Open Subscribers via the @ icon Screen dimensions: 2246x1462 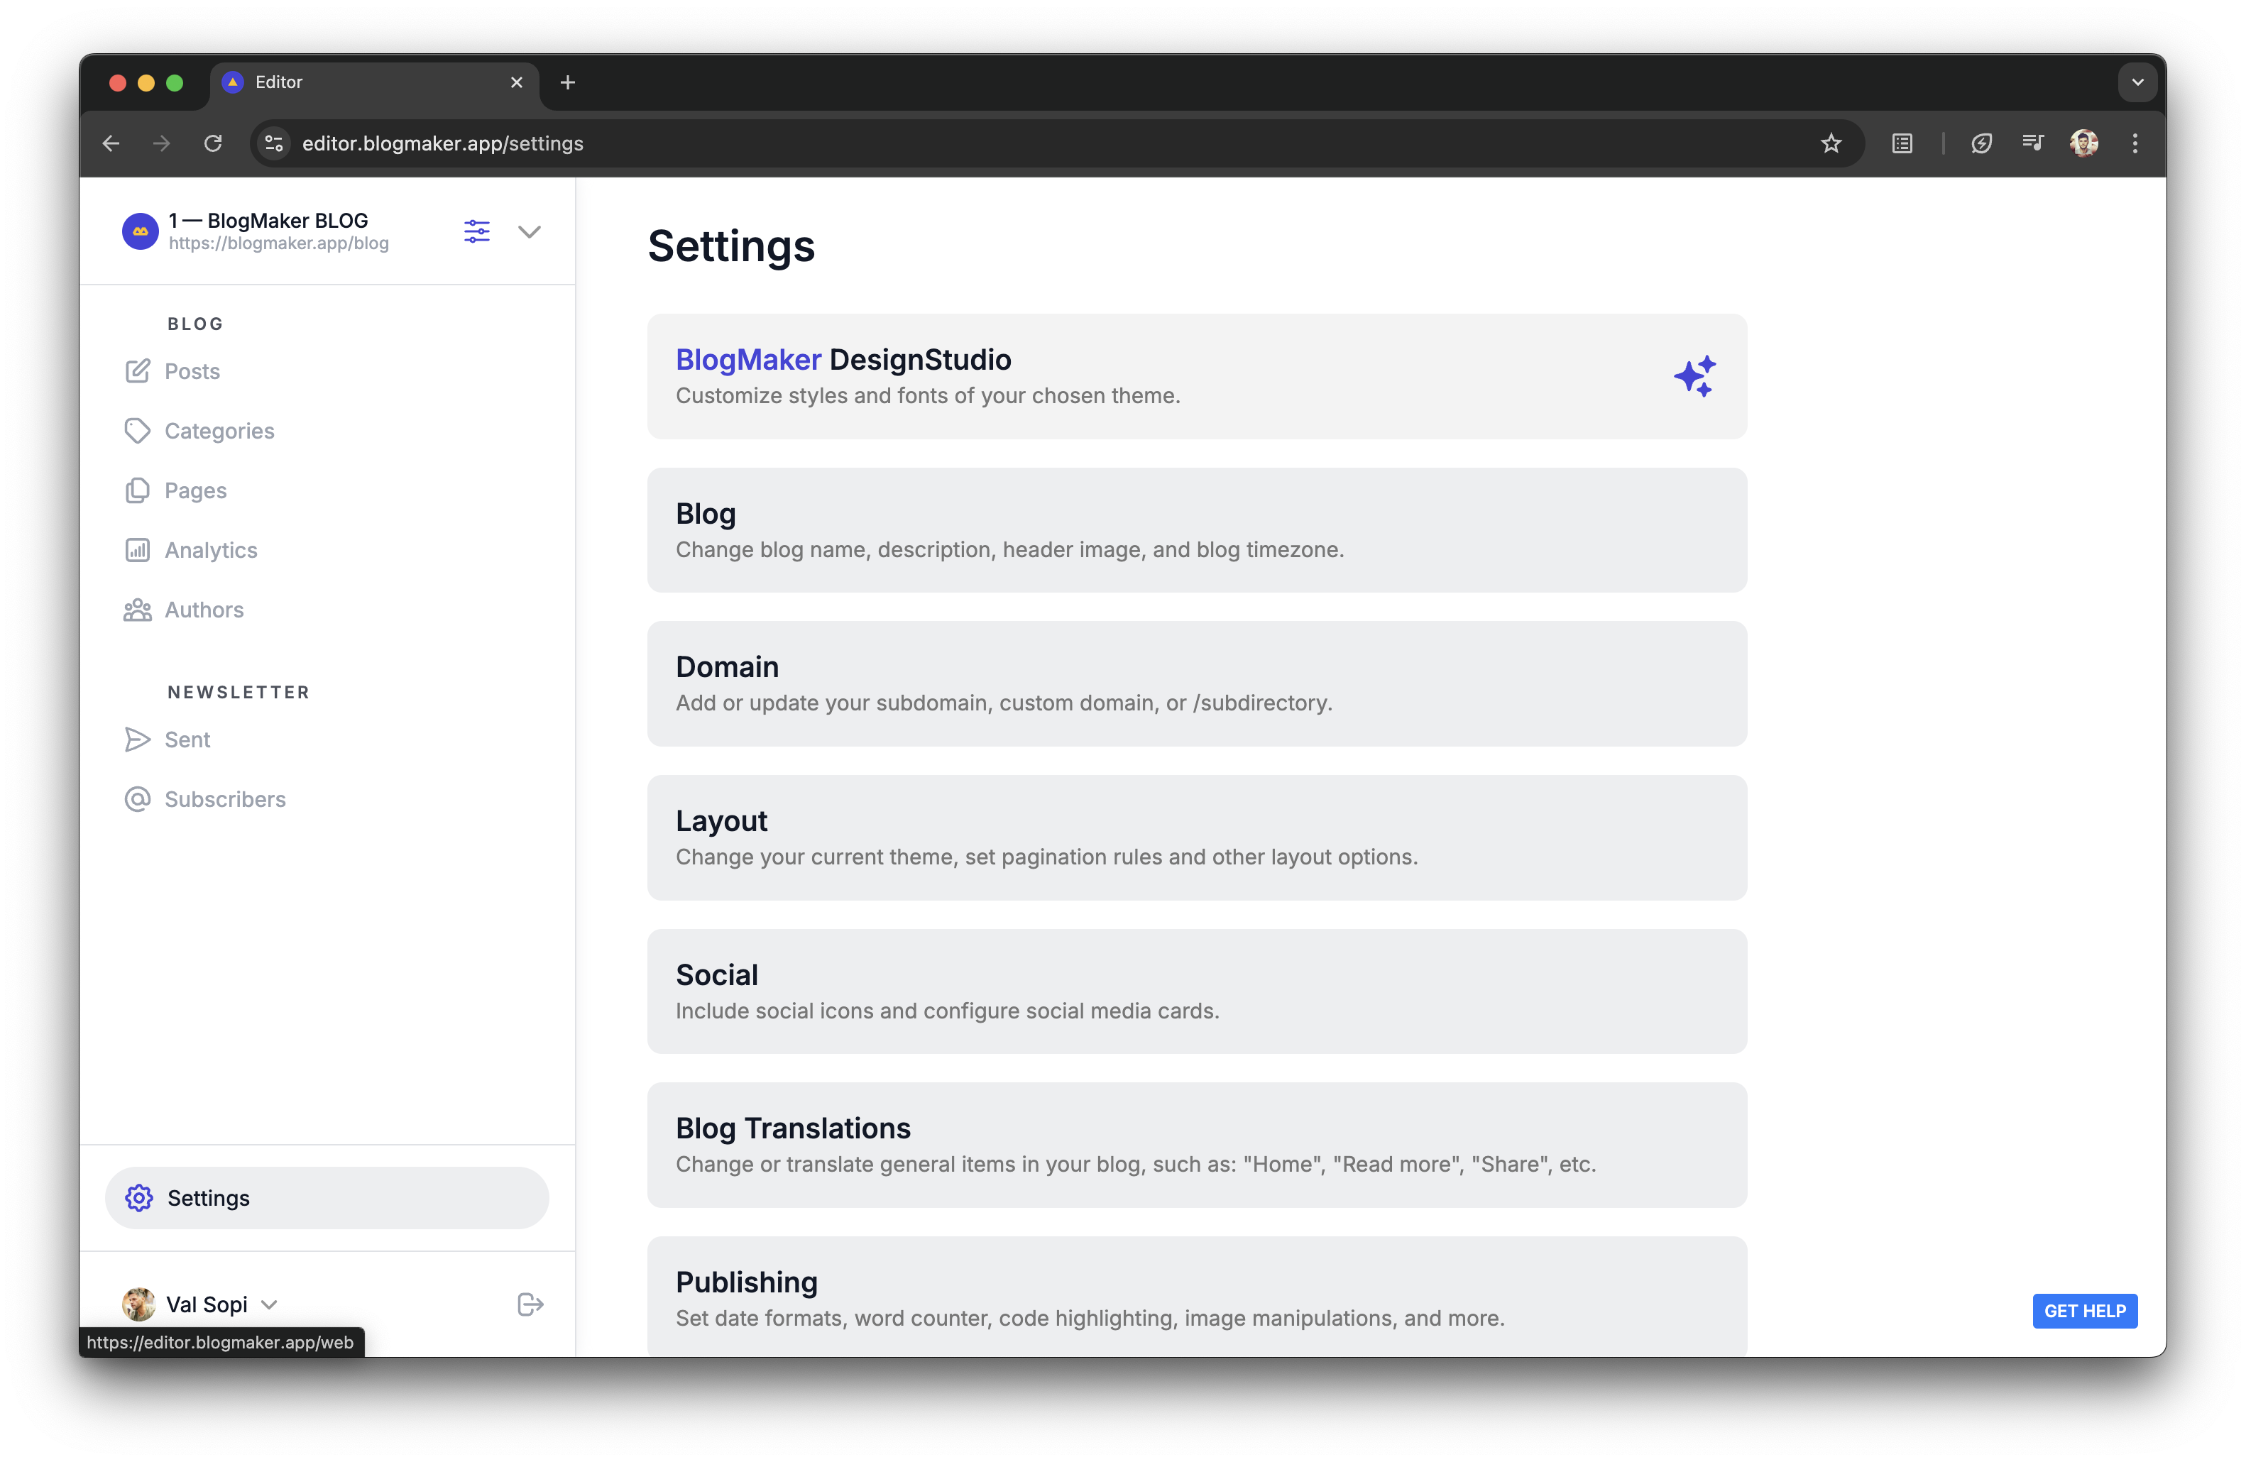(138, 799)
